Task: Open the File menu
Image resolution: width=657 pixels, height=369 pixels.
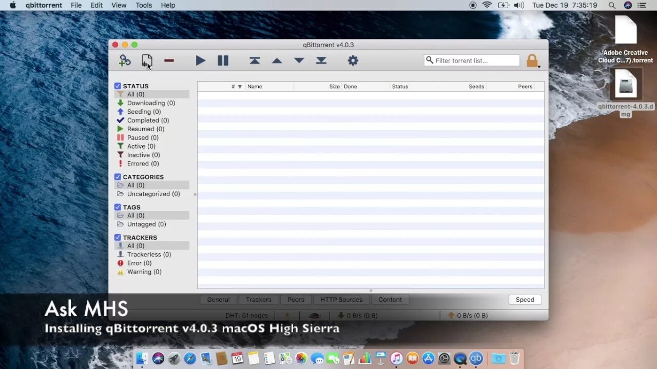Action: click(x=76, y=5)
